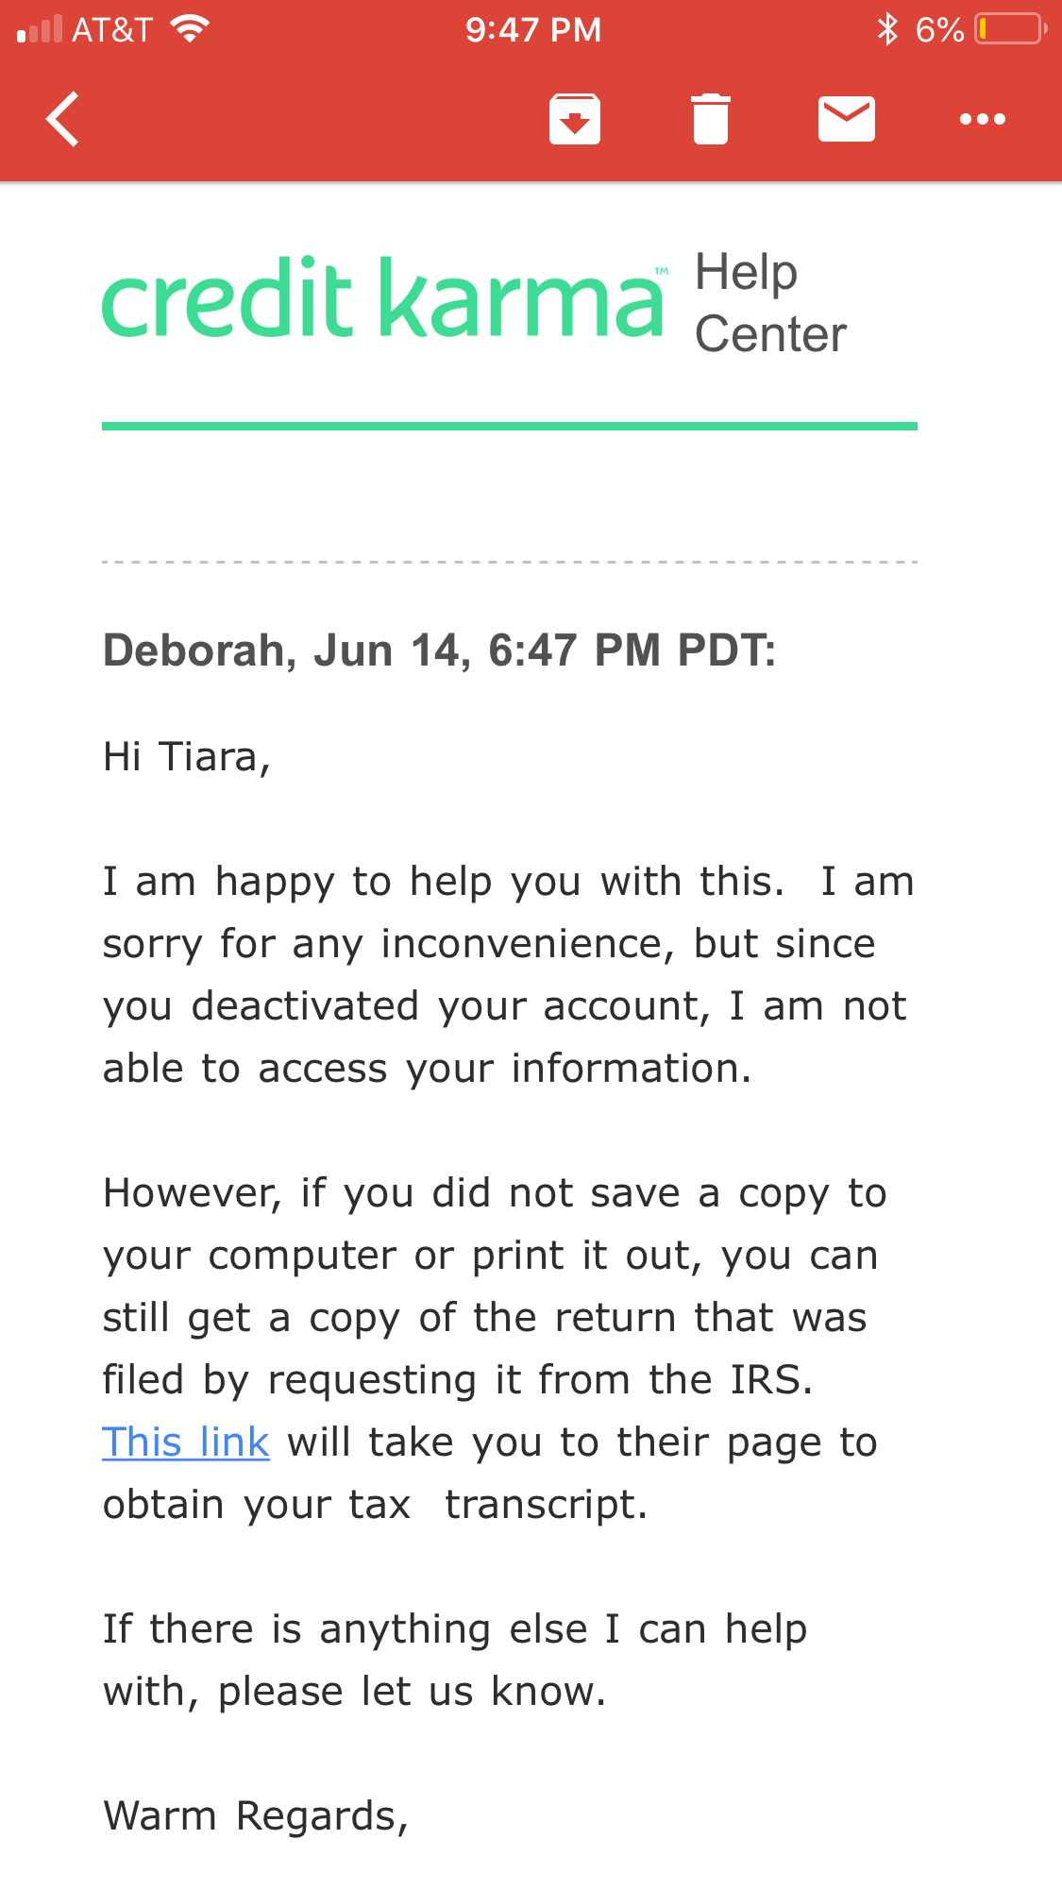Delete the email using the trash icon
The height and width of the screenshot is (1889, 1062).
click(711, 119)
